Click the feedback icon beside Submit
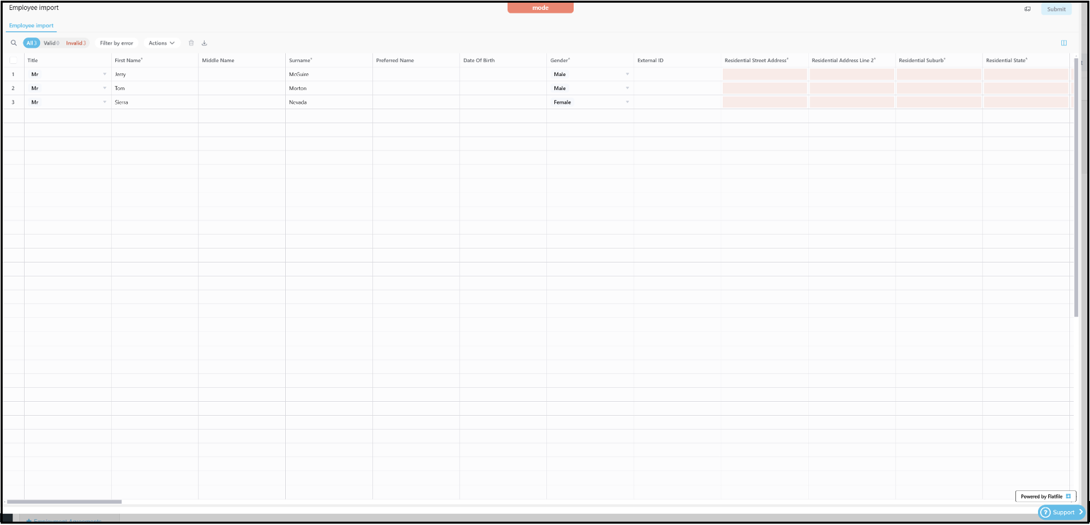Viewport: 1090px width, 525px height. 1027,9
